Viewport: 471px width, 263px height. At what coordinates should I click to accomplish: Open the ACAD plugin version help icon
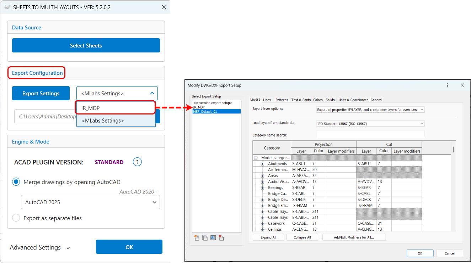[x=137, y=162]
